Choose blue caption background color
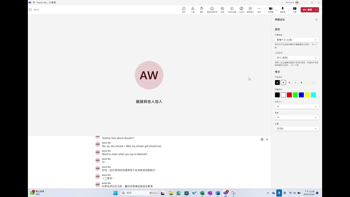Image resolution: width=350 pixels, height=197 pixels. tap(301, 95)
